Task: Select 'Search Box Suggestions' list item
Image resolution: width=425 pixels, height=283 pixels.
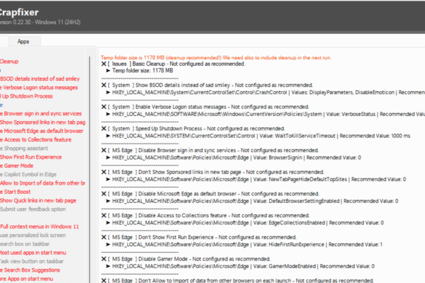Action: tap(30, 270)
